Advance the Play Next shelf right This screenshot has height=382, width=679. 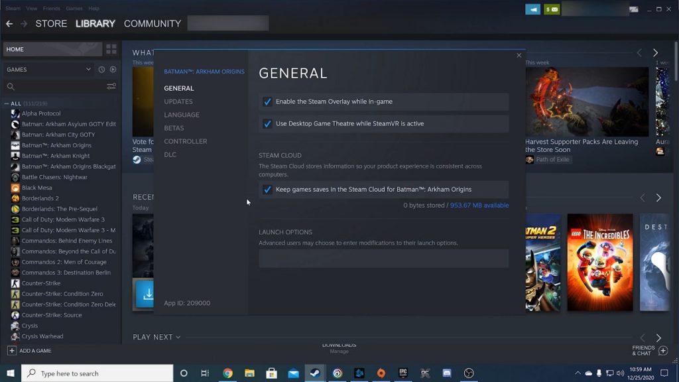[658, 338]
